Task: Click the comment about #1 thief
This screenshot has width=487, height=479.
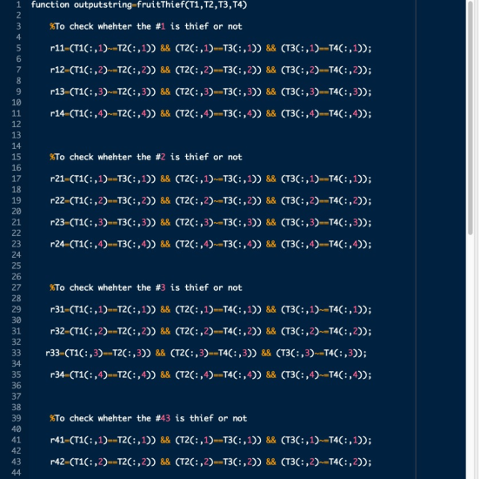Action: [x=146, y=26]
